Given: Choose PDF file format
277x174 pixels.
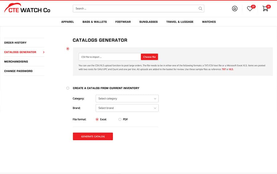Looking at the screenshot, I should pyautogui.click(x=120, y=119).
